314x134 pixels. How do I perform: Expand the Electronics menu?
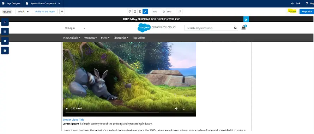121,38
